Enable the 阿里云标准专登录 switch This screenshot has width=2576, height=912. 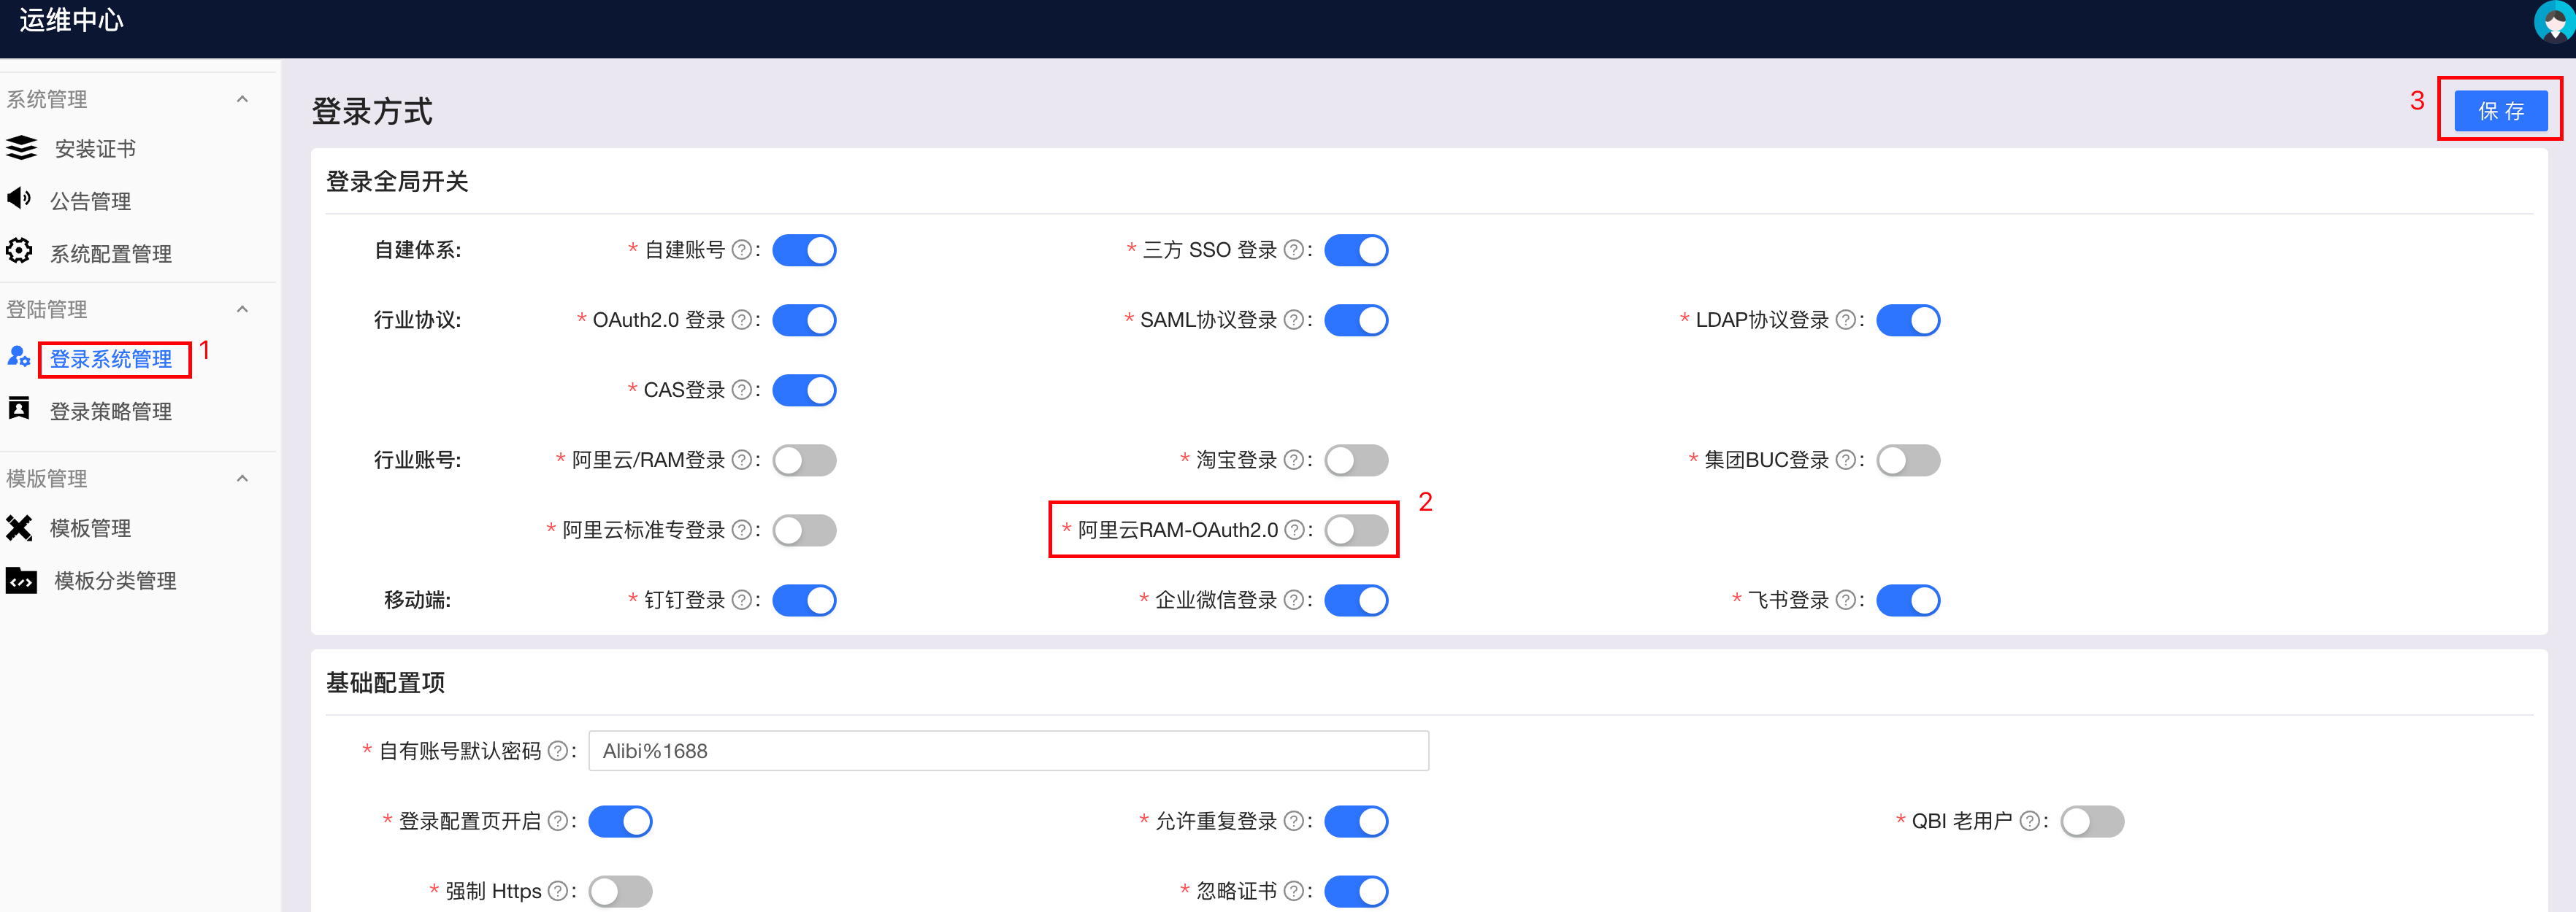[x=804, y=530]
